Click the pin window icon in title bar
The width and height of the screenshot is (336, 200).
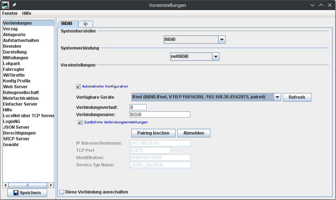click(x=14, y=5)
